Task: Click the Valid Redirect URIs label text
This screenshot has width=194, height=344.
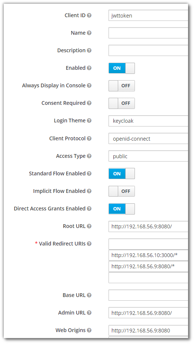Action: (62, 244)
